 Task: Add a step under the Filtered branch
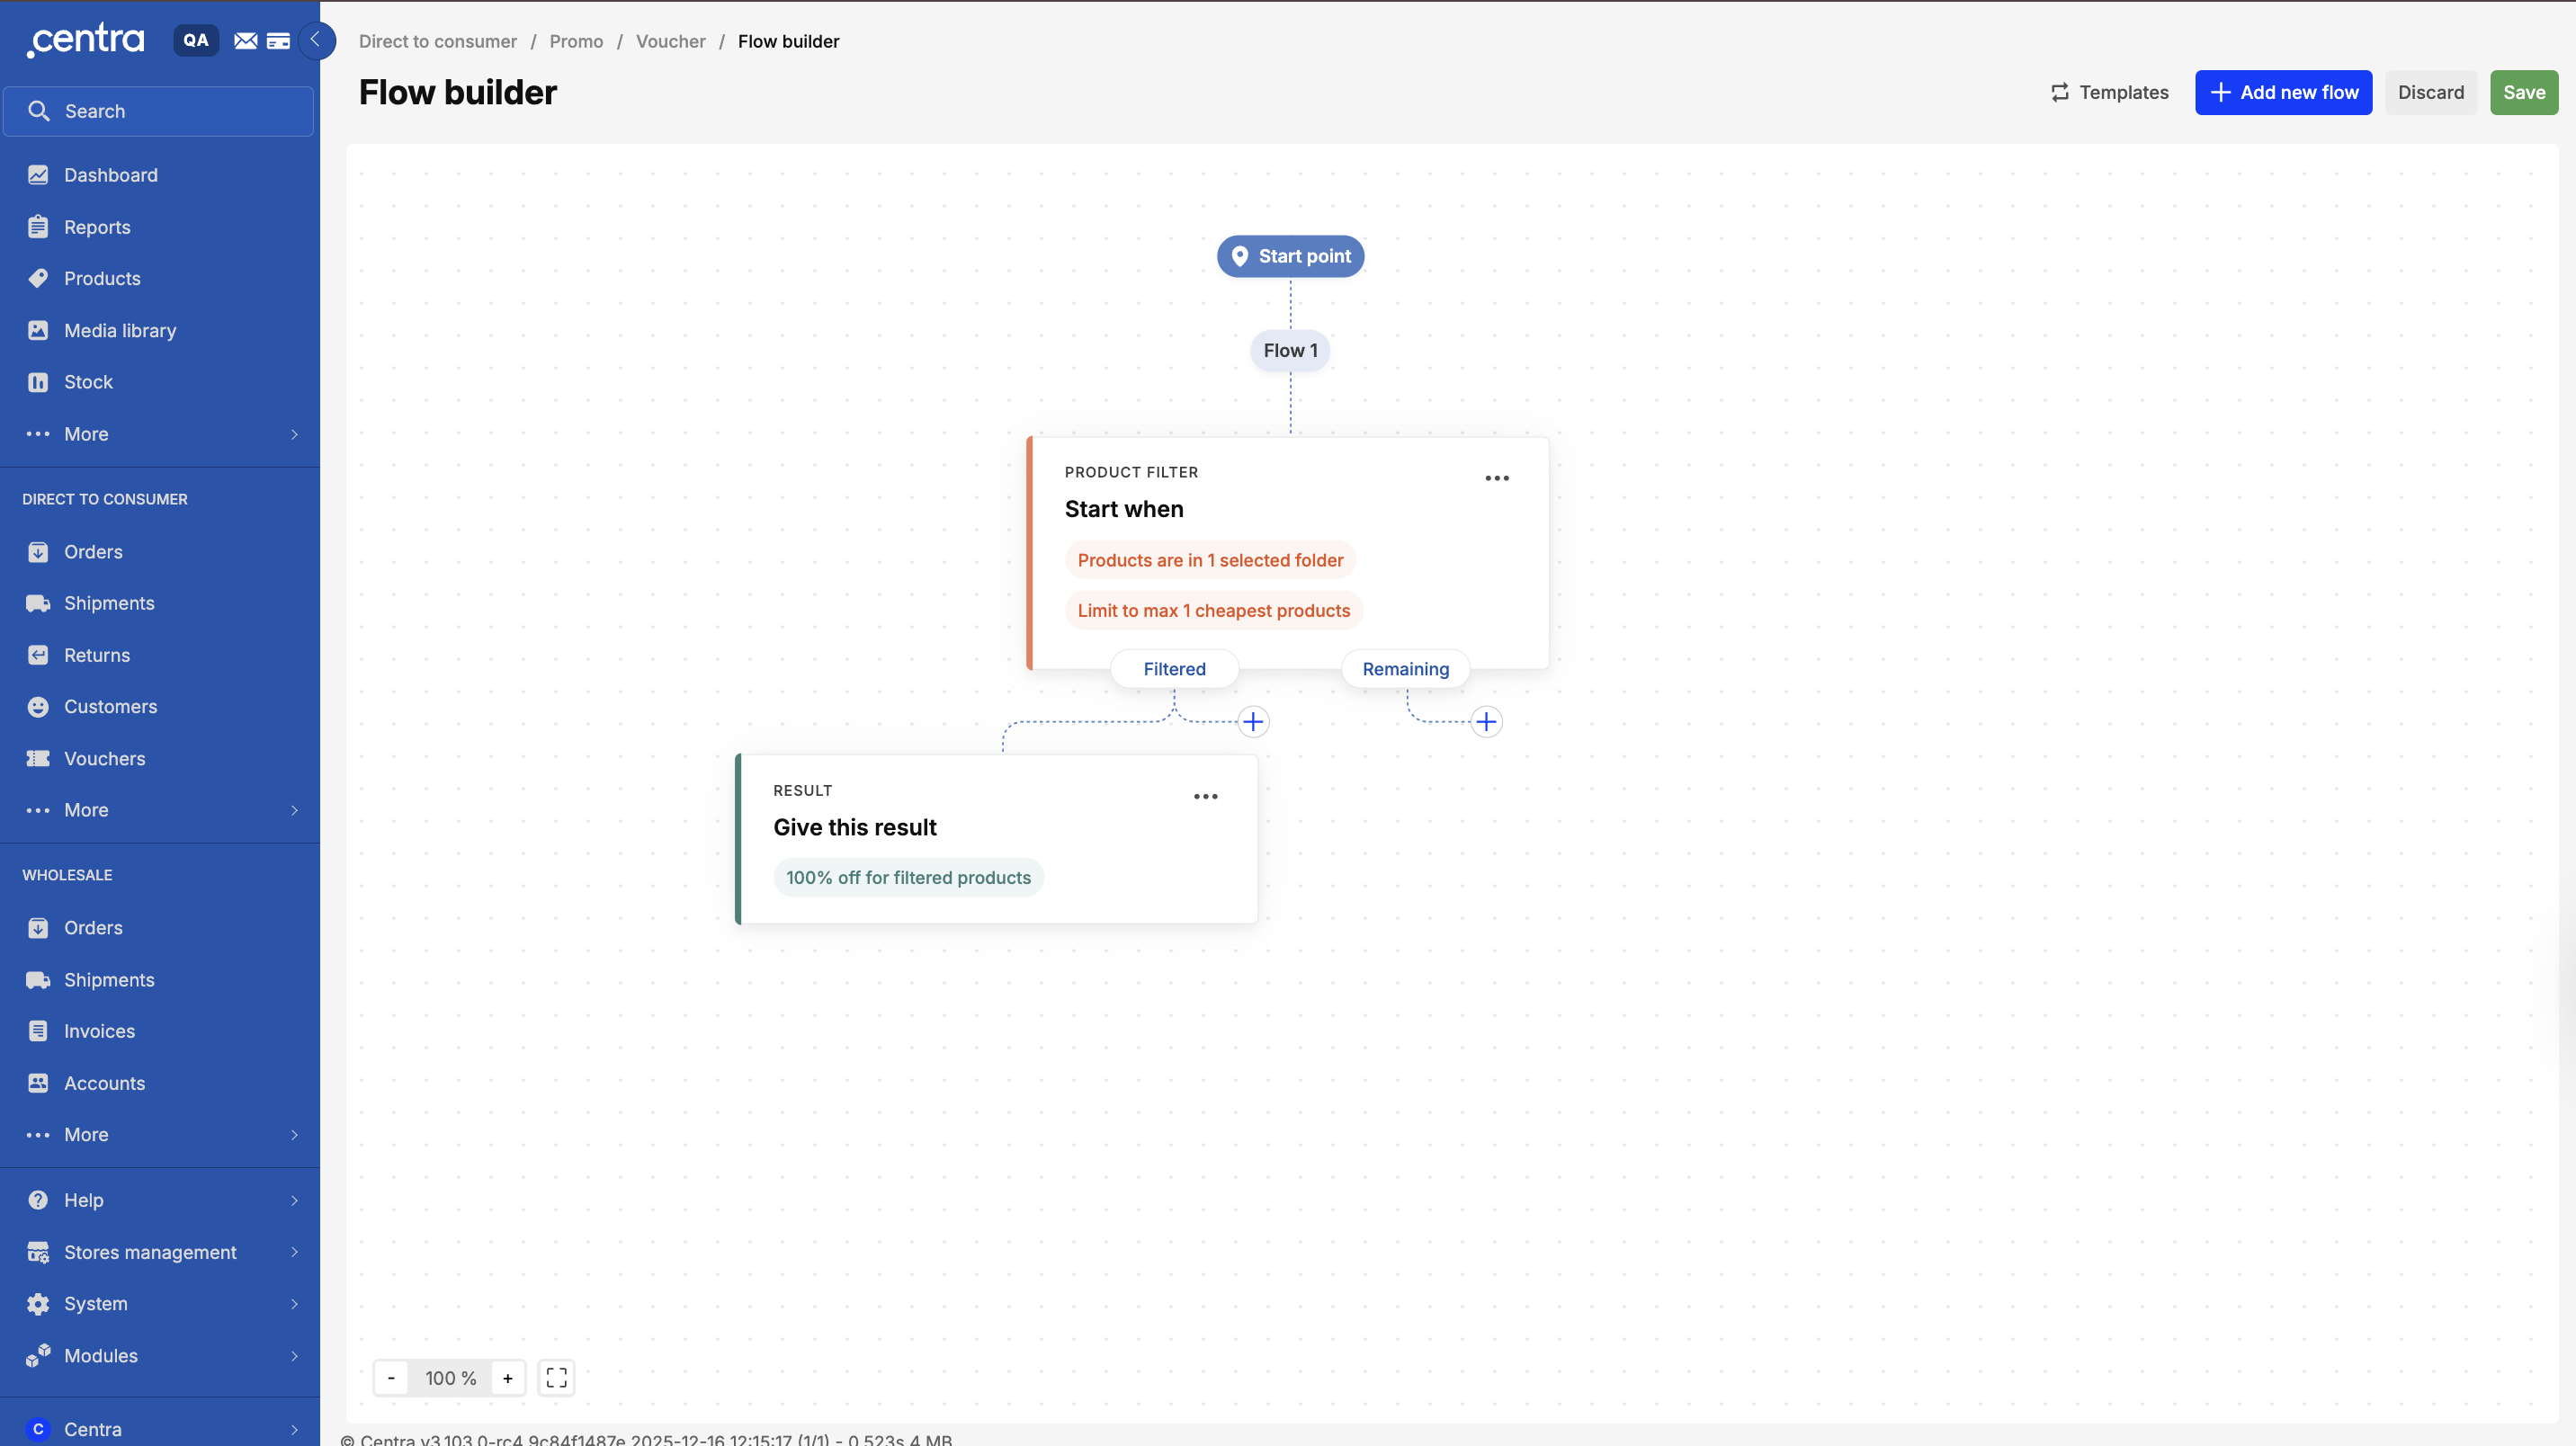1253,722
